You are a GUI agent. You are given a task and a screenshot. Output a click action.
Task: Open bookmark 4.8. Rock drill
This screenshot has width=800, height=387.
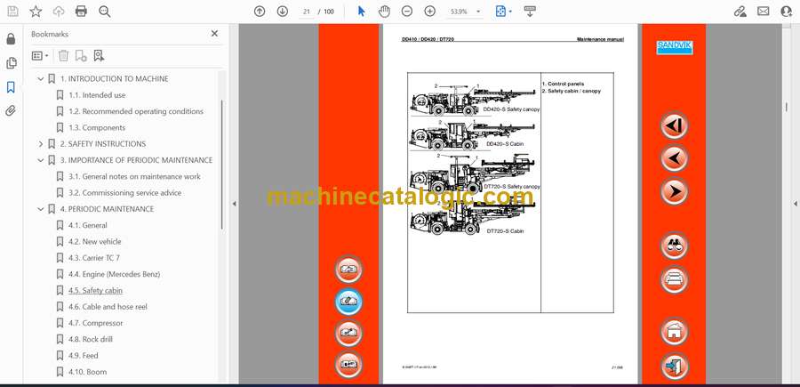(91, 340)
